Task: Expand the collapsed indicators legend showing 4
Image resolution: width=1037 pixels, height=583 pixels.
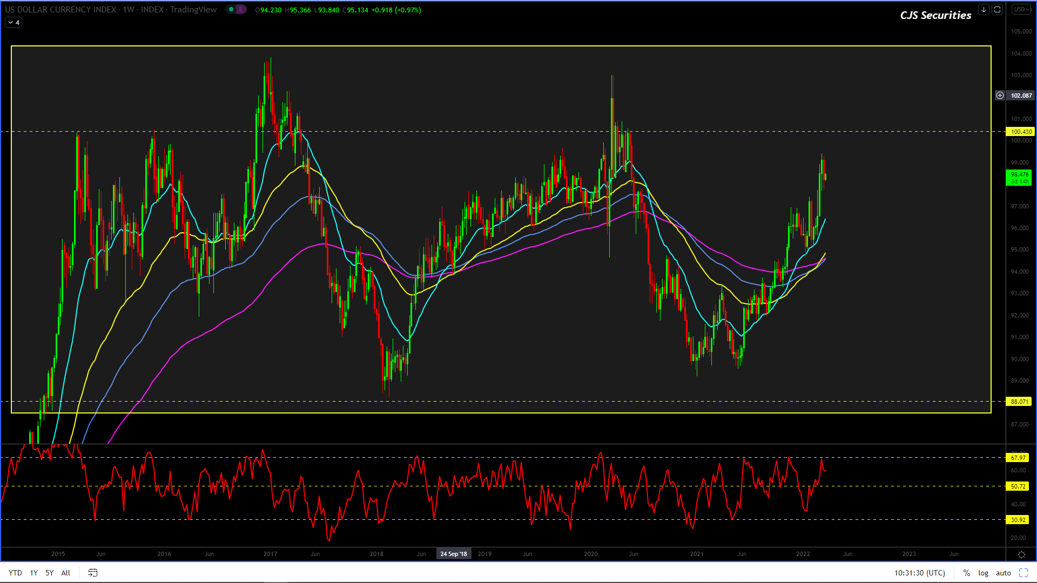Action: pyautogui.click(x=14, y=22)
